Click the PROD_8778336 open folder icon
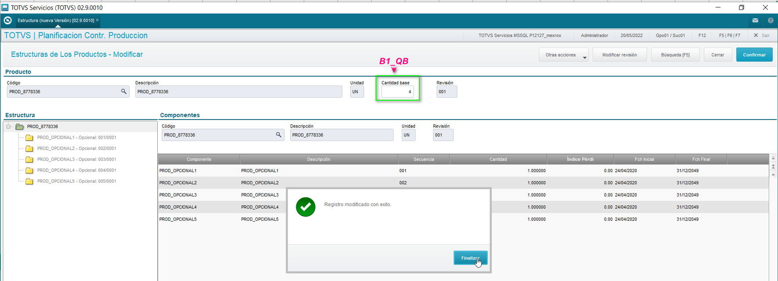 click(19, 126)
